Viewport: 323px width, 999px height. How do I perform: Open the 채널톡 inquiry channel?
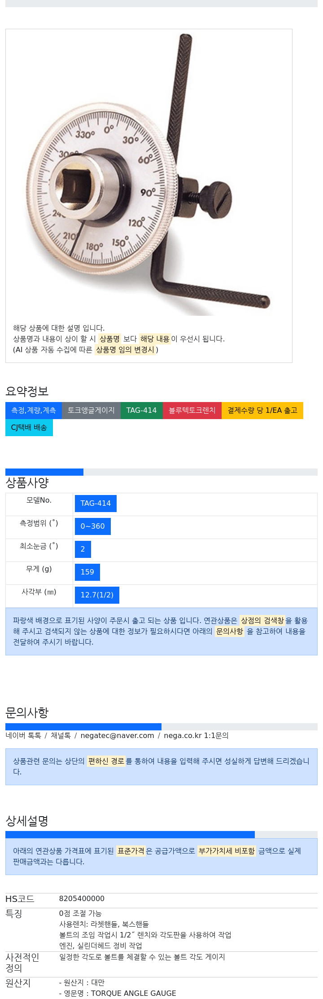point(61,736)
